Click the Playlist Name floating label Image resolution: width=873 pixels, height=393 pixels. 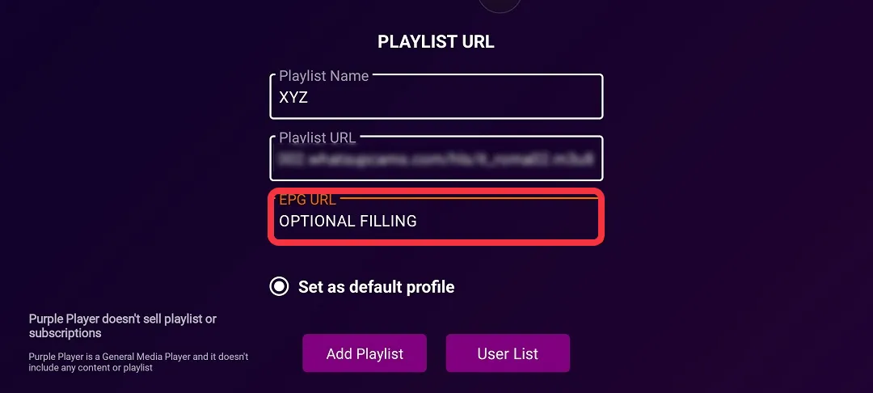323,76
